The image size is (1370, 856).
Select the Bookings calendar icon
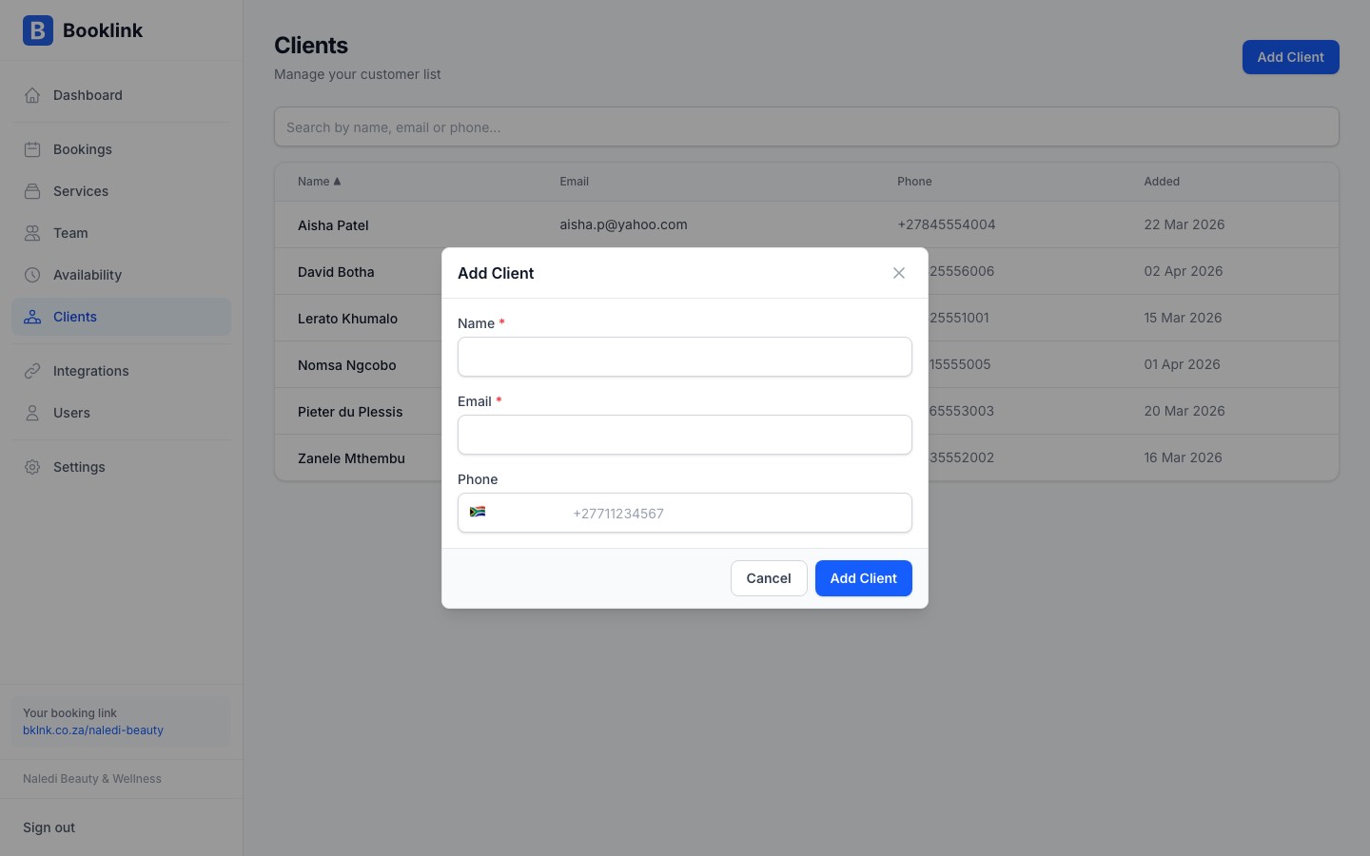click(32, 149)
